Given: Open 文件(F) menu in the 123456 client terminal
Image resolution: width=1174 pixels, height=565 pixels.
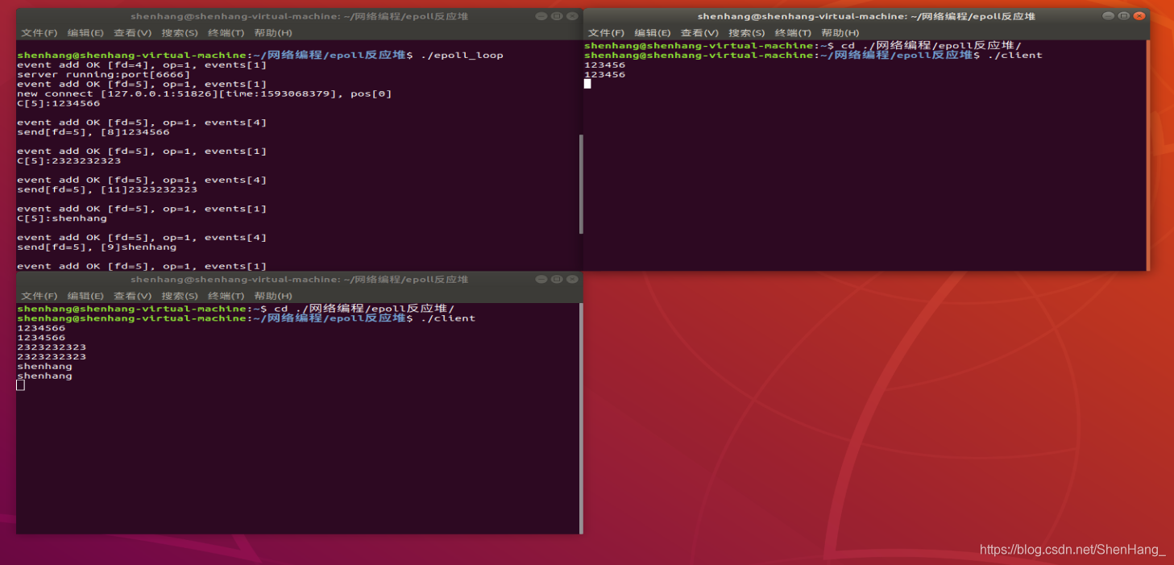Looking at the screenshot, I should (x=606, y=33).
